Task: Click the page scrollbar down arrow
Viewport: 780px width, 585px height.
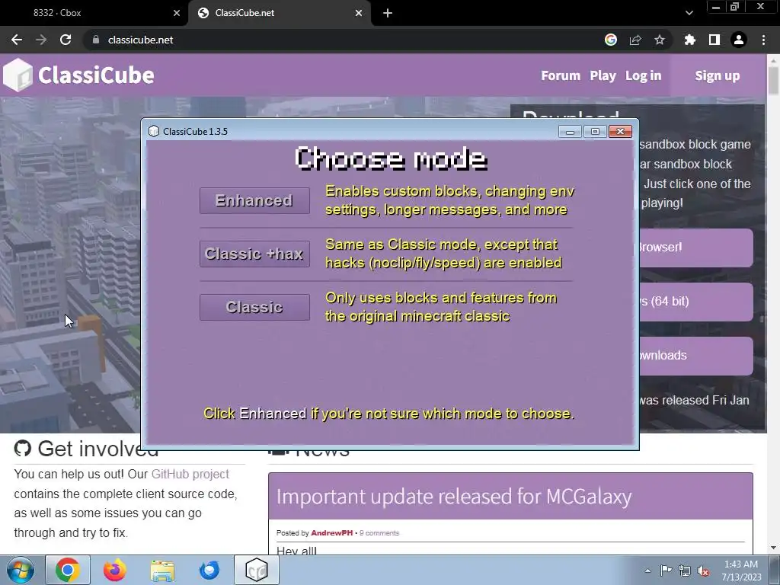Action: 774,548
